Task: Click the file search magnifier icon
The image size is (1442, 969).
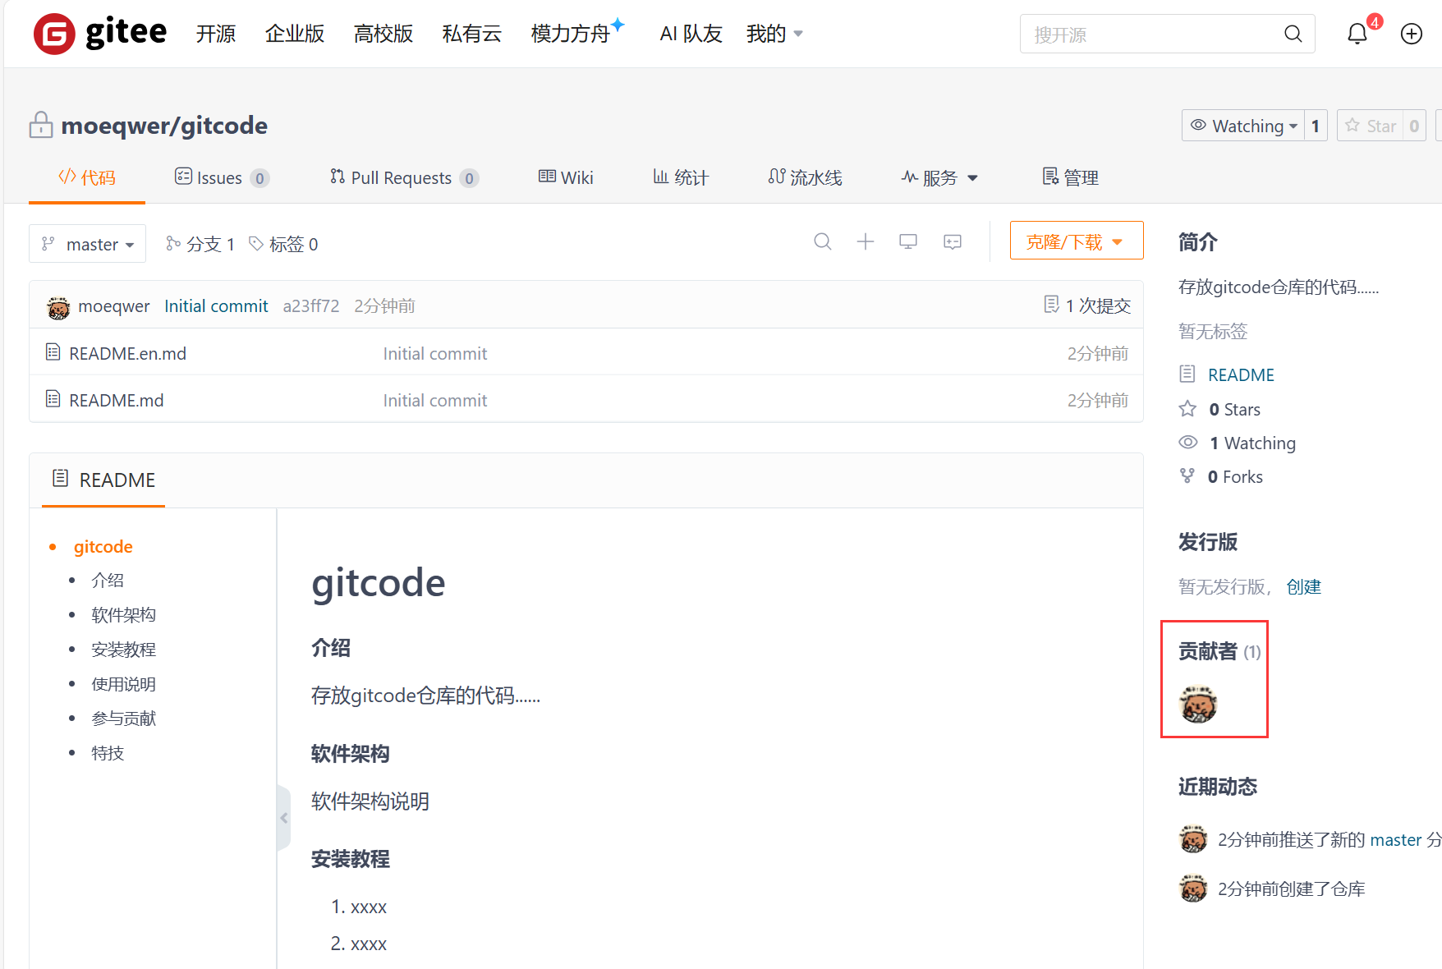Action: (x=822, y=241)
